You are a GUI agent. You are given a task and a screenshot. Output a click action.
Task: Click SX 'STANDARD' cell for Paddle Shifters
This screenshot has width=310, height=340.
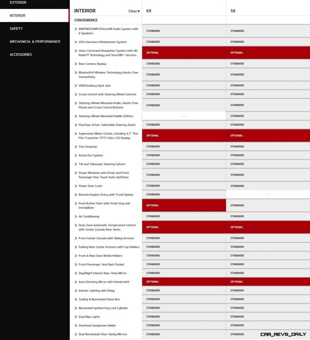268,116
